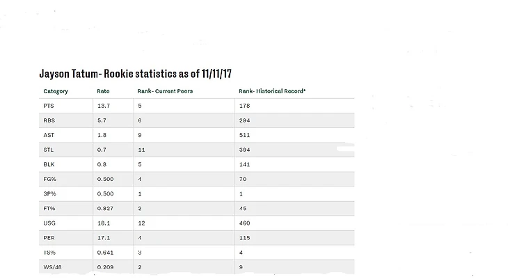Select the 'PTS' category cell
The height and width of the screenshot is (279, 508).
(x=49, y=106)
